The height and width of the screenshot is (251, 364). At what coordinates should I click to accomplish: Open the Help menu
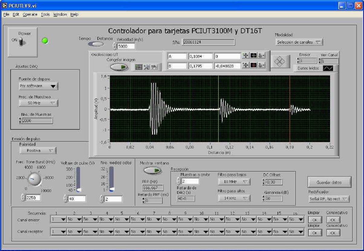click(74, 14)
